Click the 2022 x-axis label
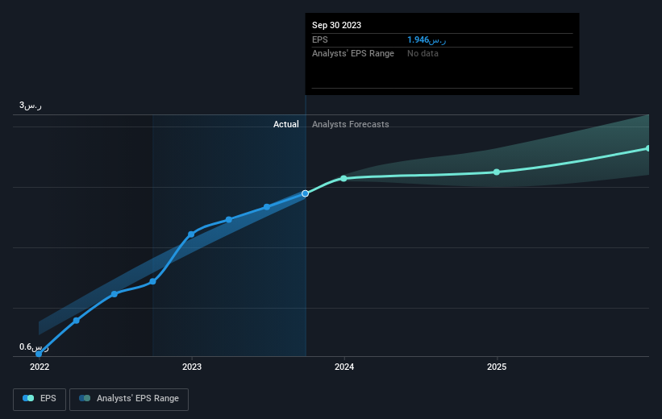 40,367
